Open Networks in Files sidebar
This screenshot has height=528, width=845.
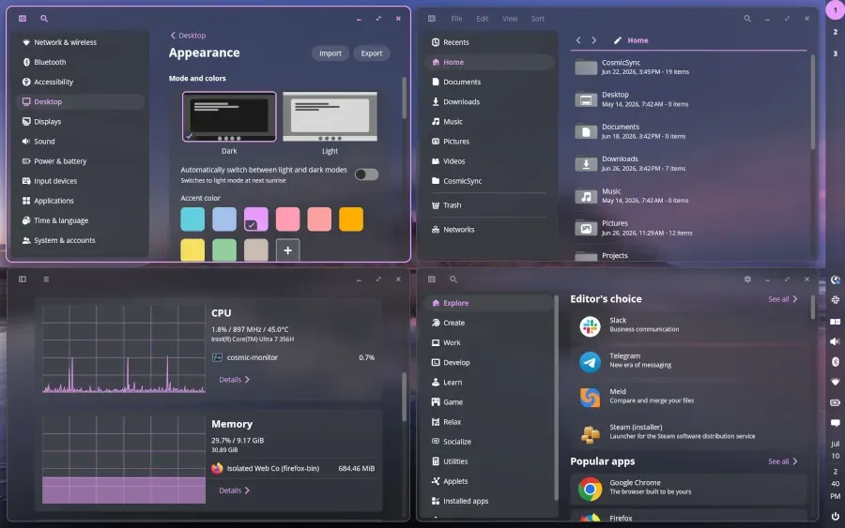click(489, 229)
